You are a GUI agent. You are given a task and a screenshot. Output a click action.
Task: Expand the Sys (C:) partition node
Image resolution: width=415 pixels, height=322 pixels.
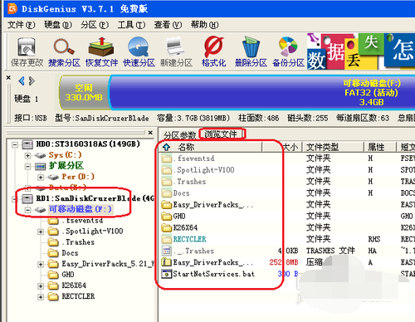coord(27,155)
